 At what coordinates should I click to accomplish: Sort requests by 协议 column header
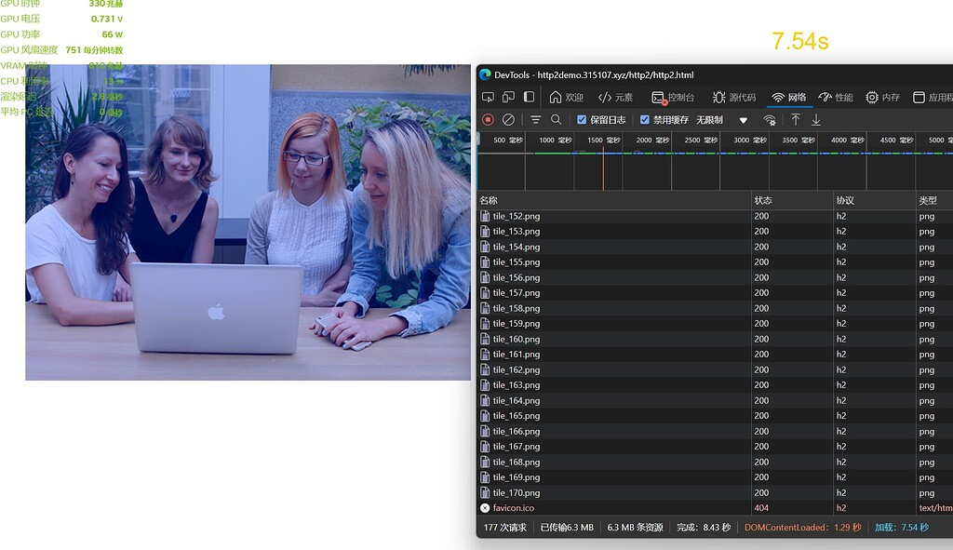(875, 201)
